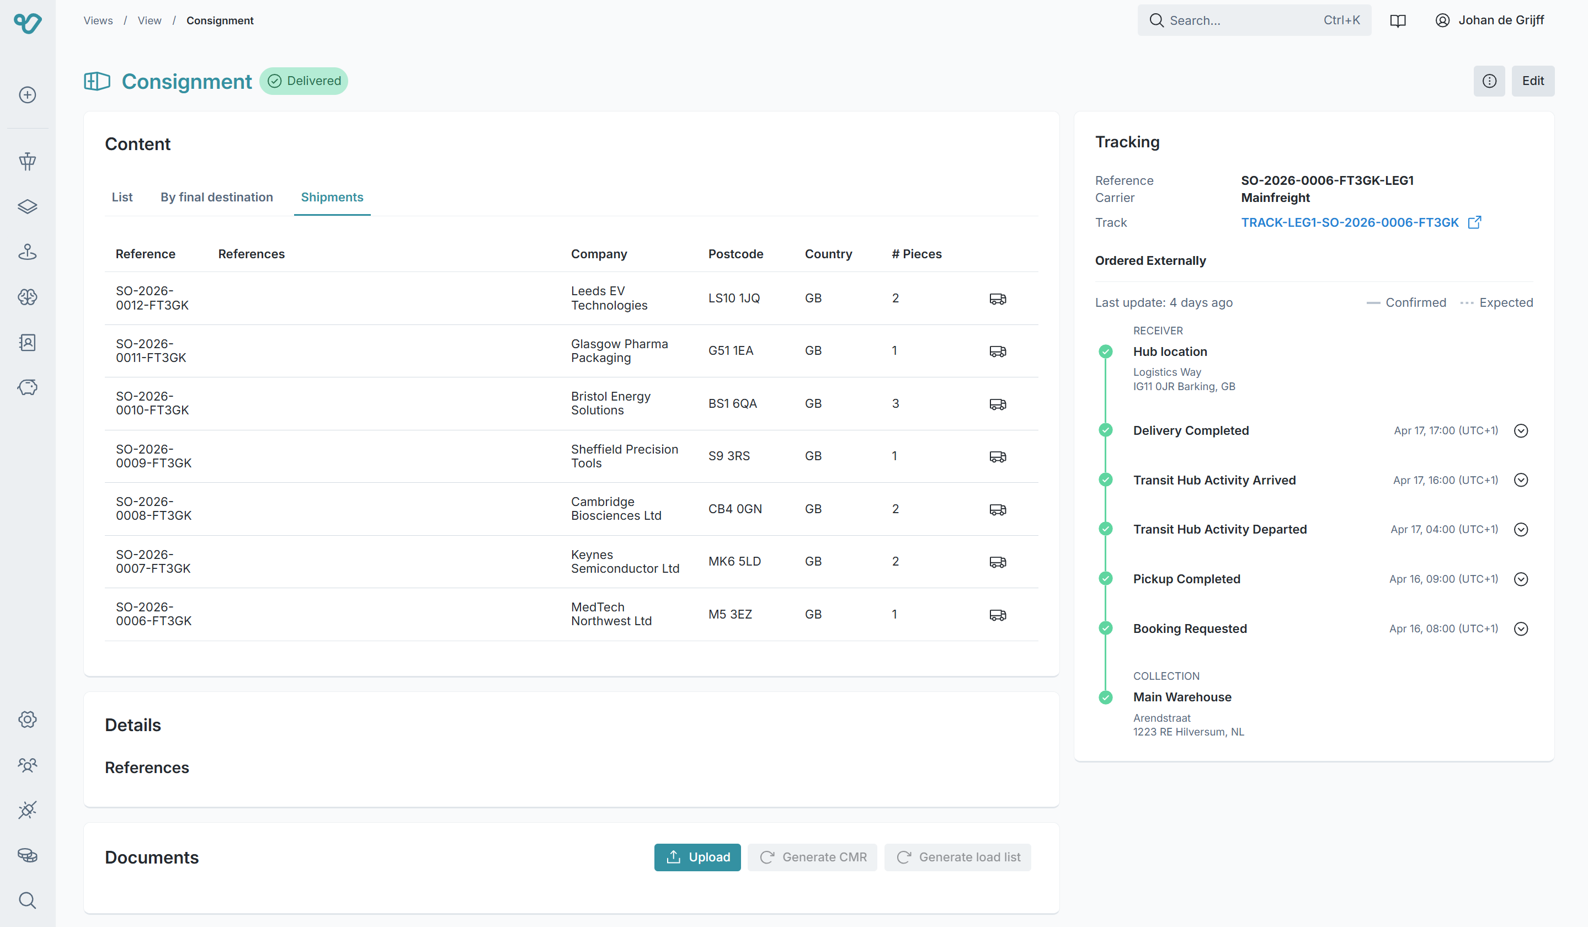Open the documentation book icon in header

(1398, 20)
